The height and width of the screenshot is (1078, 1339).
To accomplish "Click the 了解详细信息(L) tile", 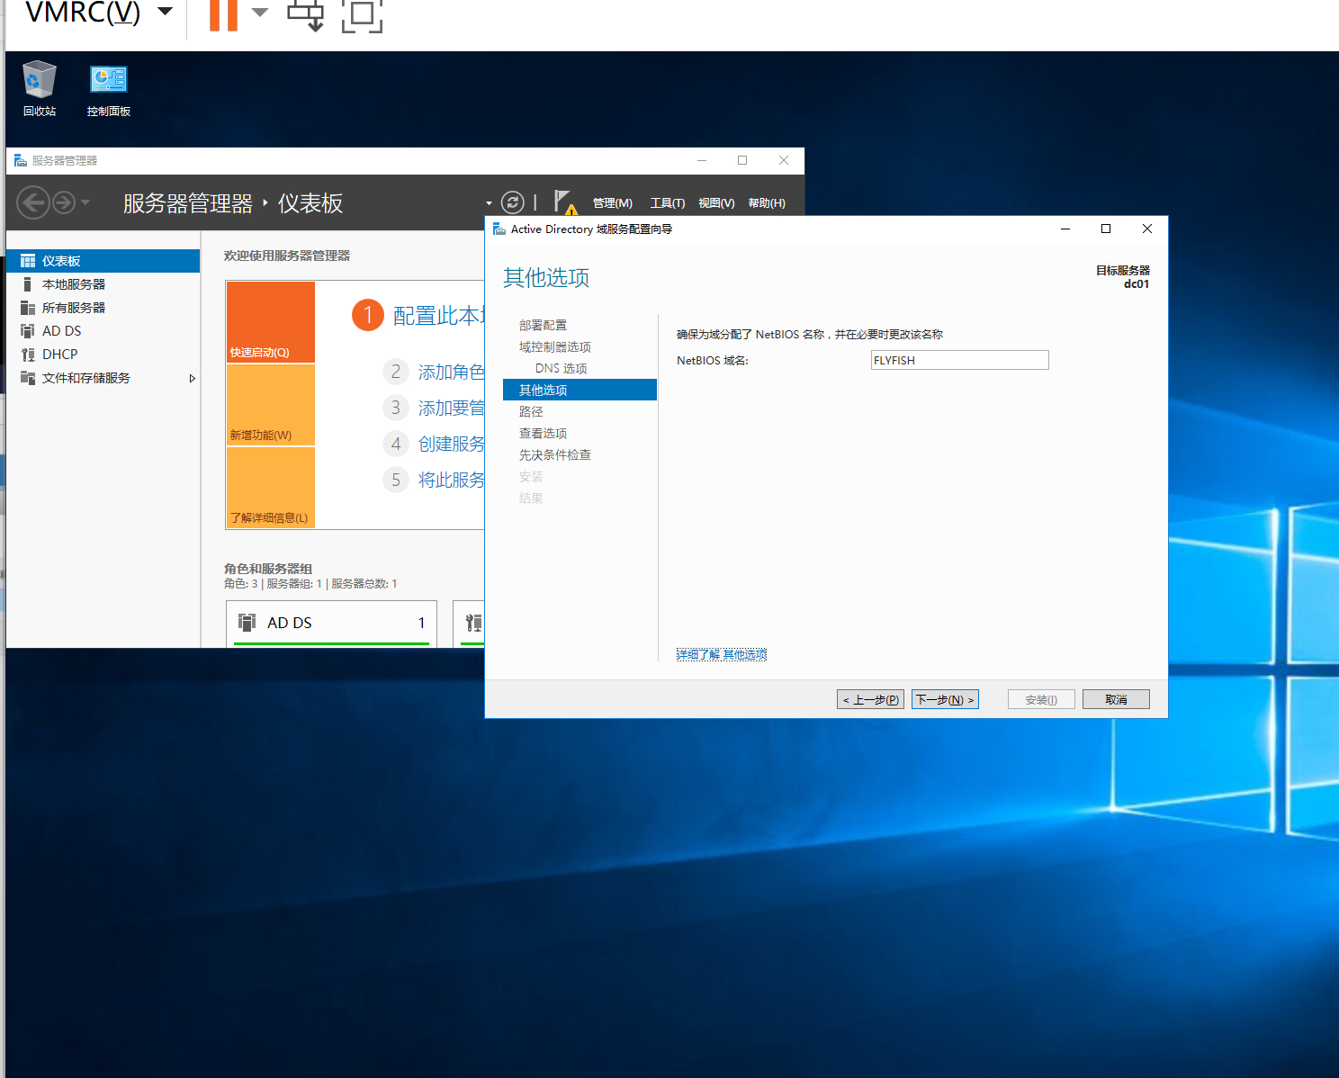I will point(271,487).
